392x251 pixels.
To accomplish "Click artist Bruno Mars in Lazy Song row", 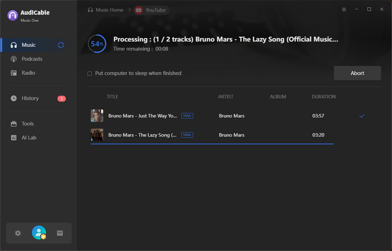I will pos(231,135).
